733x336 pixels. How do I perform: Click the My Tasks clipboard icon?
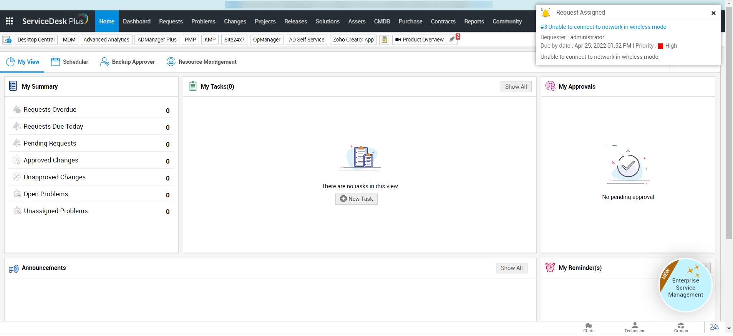coord(193,86)
